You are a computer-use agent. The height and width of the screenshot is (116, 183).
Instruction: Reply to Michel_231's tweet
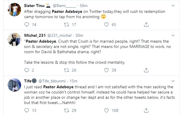[27, 70]
